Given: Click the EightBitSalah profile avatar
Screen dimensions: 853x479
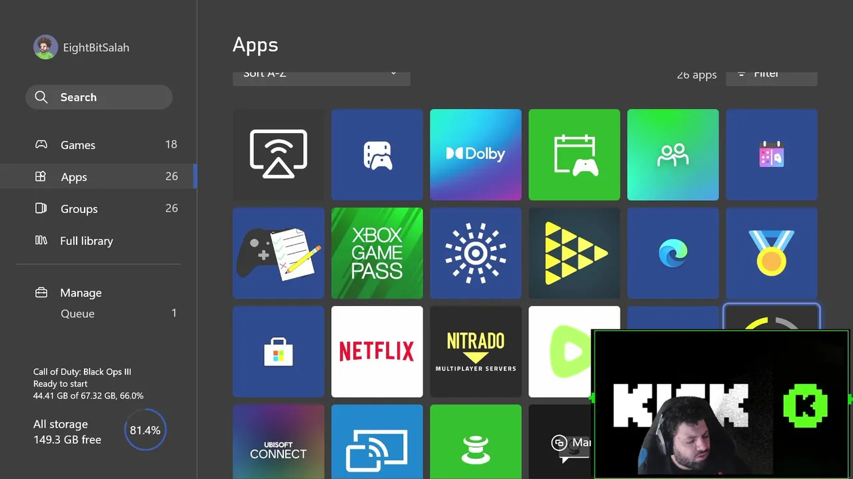Looking at the screenshot, I should coord(45,47).
